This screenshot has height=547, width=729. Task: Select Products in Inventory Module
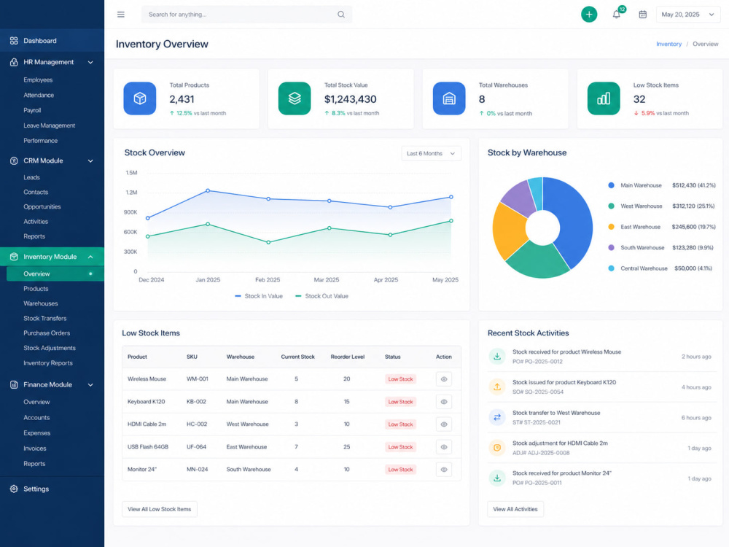pyautogui.click(x=36, y=288)
